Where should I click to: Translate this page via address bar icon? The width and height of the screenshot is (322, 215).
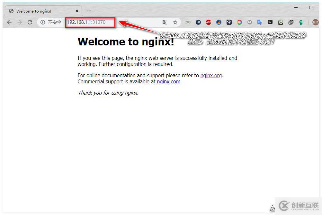pos(165,22)
